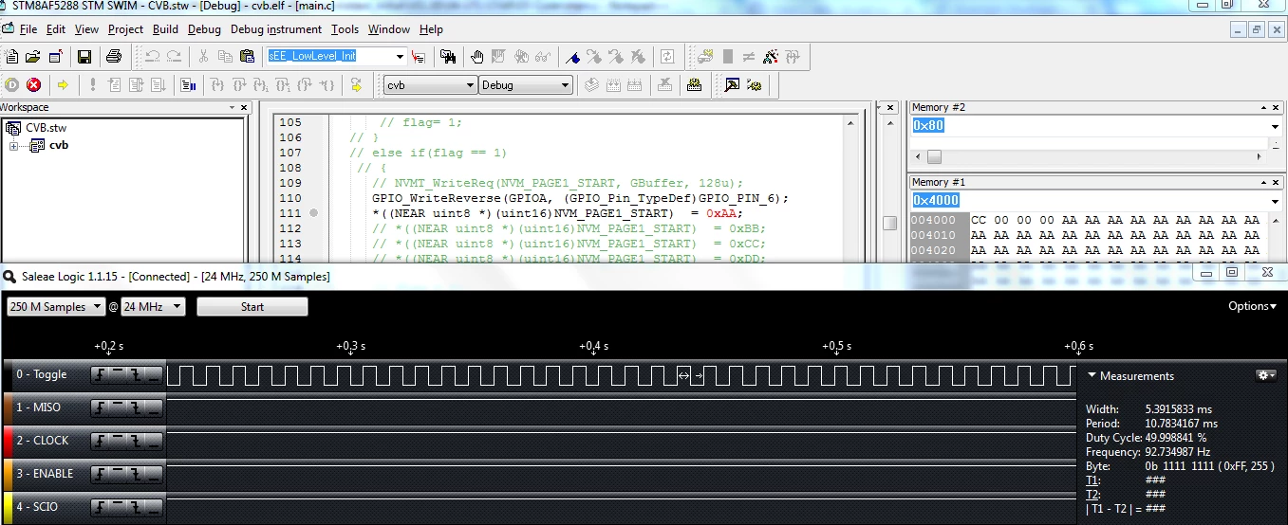Click the find in files binoculars icon
Image resolution: width=1288 pixels, height=525 pixels.
click(x=447, y=57)
